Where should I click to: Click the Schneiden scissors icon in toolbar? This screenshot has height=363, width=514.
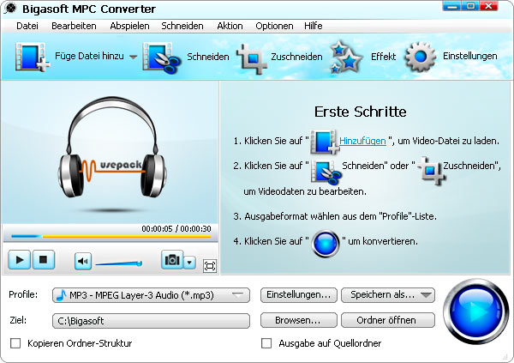[161, 57]
